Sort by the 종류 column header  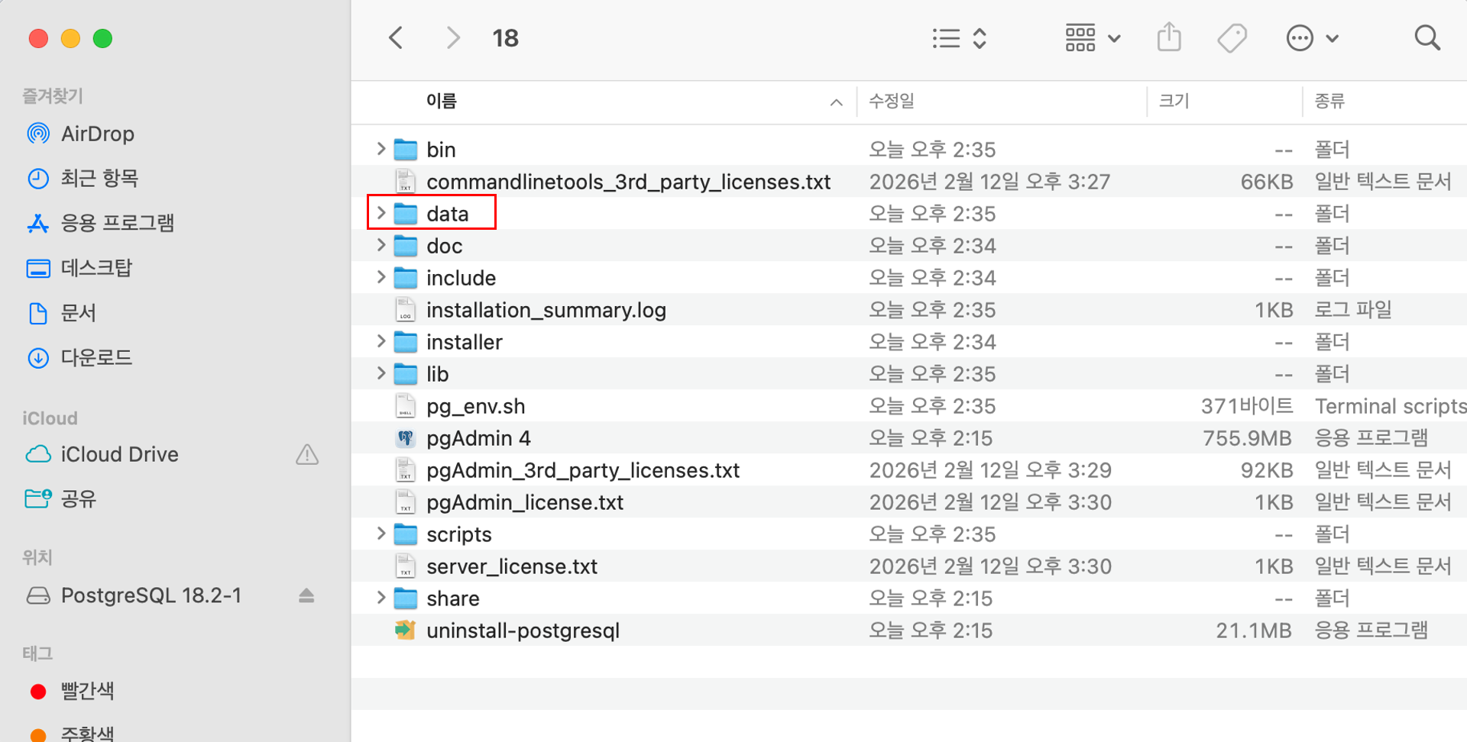click(1329, 101)
